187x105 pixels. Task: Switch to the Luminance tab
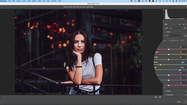click(174, 41)
